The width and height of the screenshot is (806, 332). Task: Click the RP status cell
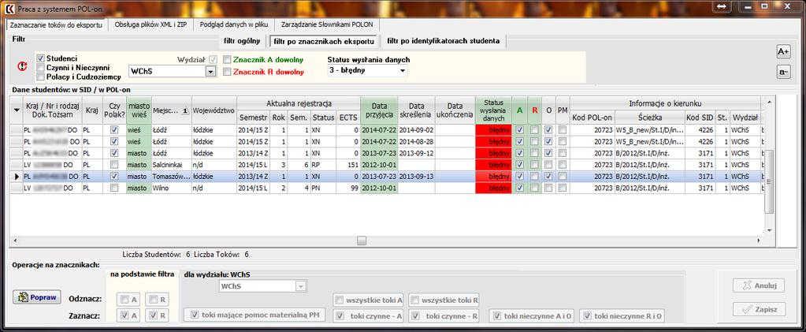pos(323,165)
